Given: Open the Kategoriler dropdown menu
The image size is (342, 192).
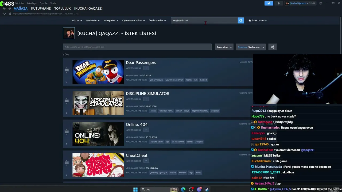Looking at the screenshot, I should point(111,21).
